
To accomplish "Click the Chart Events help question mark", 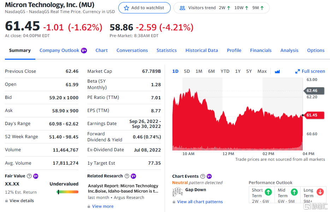I will tap(203, 176).
